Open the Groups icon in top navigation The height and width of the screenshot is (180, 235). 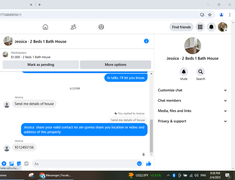[101, 27]
